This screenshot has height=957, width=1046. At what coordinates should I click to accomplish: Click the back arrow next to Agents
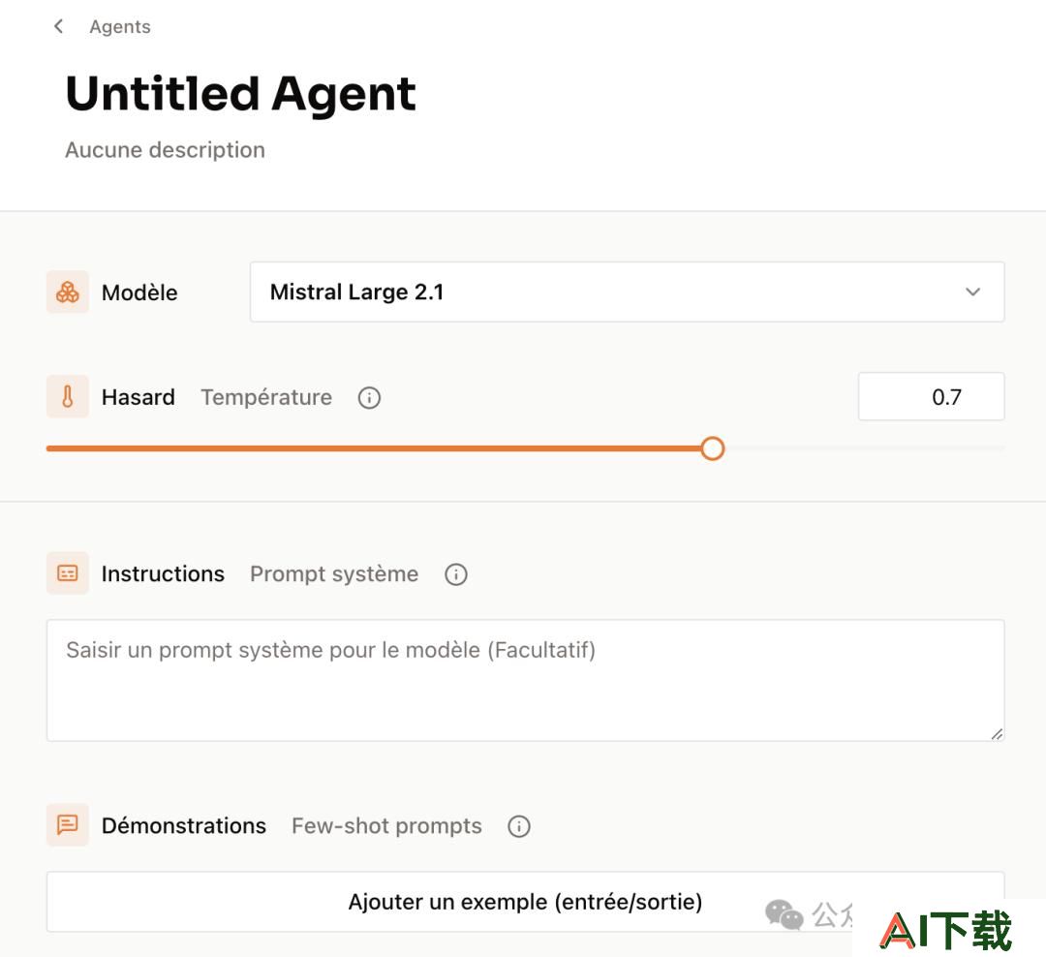pyautogui.click(x=59, y=27)
